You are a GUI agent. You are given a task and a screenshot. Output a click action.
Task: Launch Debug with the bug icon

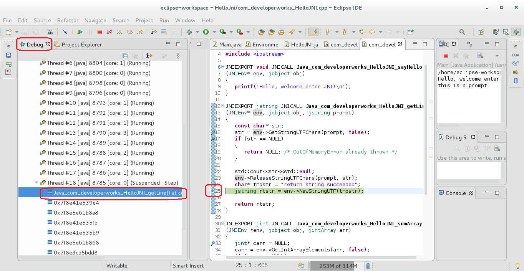pos(189,32)
